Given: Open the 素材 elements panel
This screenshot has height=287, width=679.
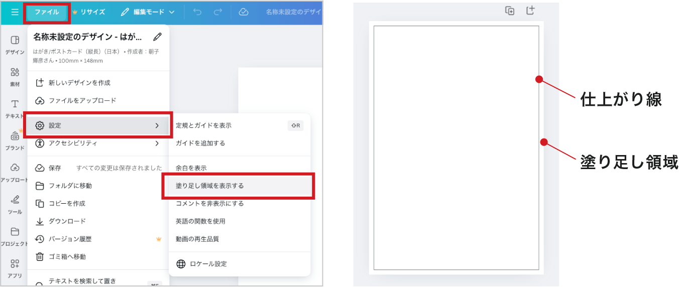Looking at the screenshot, I should pyautogui.click(x=15, y=77).
